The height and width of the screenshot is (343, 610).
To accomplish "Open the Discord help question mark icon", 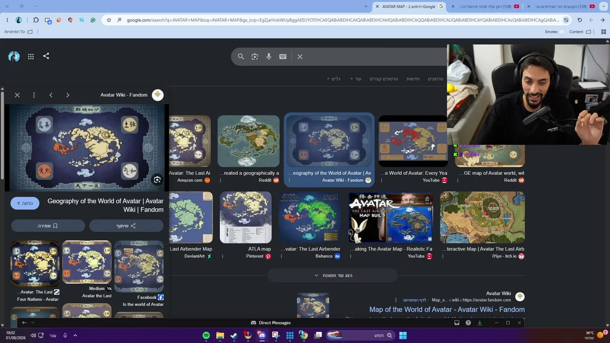I will coord(468,323).
